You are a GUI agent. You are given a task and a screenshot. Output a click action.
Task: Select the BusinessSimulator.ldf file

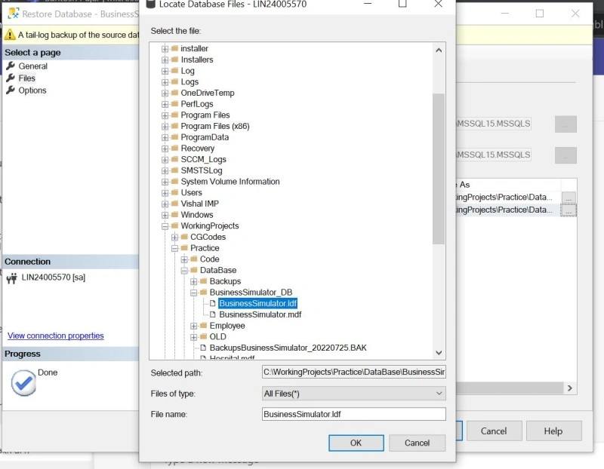tap(257, 304)
